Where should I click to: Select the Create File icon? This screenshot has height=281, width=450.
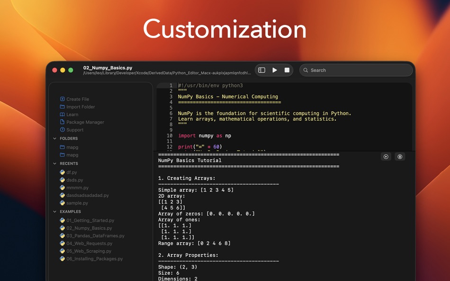(x=62, y=99)
